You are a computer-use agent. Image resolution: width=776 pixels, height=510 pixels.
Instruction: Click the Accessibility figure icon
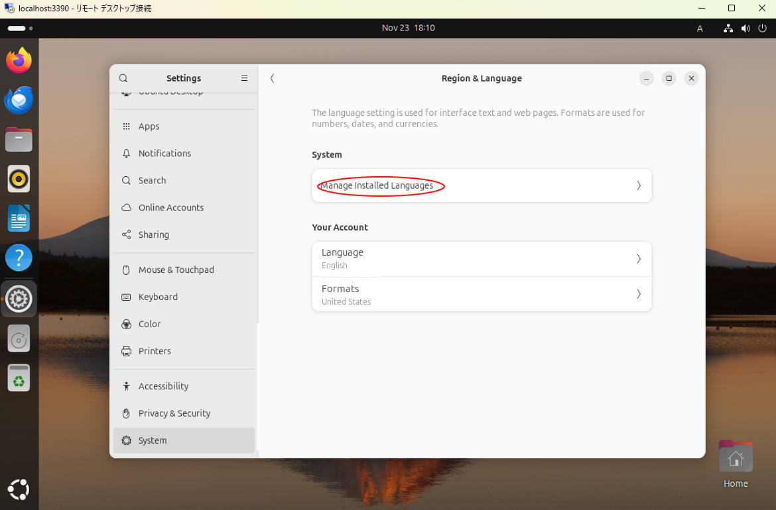(126, 386)
